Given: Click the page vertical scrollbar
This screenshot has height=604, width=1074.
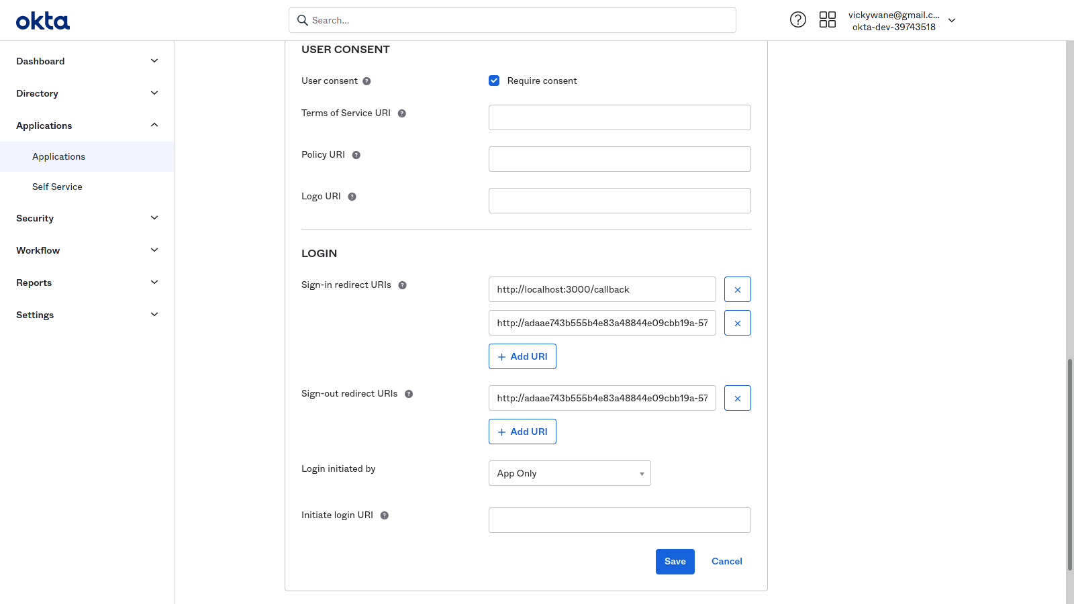Looking at the screenshot, I should (1069, 463).
